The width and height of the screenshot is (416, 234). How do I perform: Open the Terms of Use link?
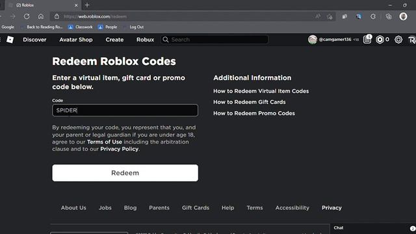pos(105,142)
